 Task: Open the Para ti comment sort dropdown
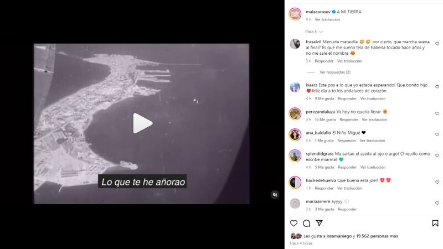(x=313, y=32)
